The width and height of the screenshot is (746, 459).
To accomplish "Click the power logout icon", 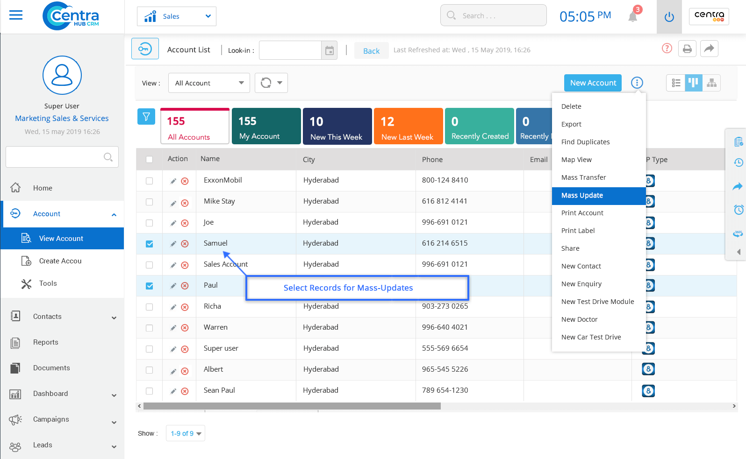I will 669,17.
